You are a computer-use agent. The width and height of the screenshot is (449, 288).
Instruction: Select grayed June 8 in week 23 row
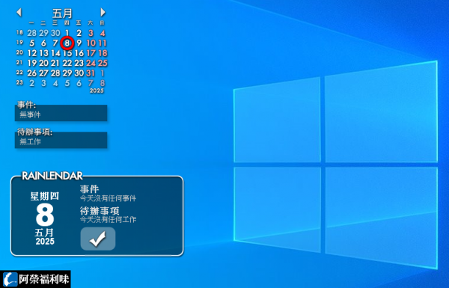(x=103, y=83)
